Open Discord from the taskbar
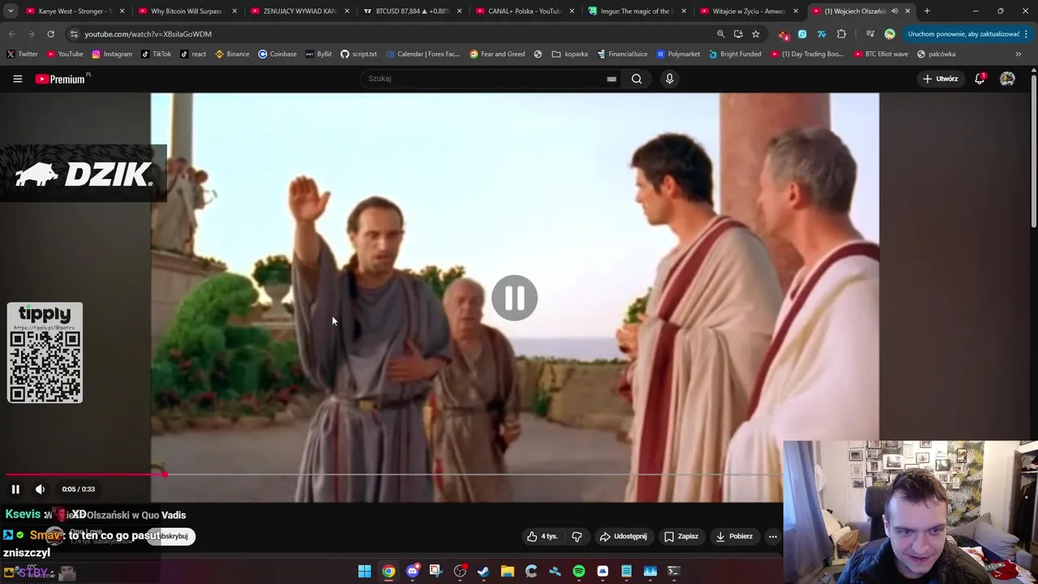The width and height of the screenshot is (1038, 584). [412, 572]
